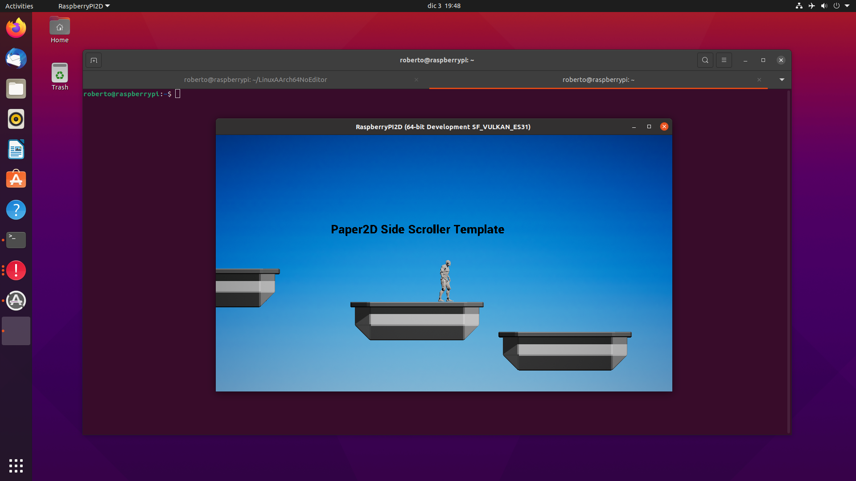Expand the system status menu arrow
856x481 pixels.
[847, 6]
